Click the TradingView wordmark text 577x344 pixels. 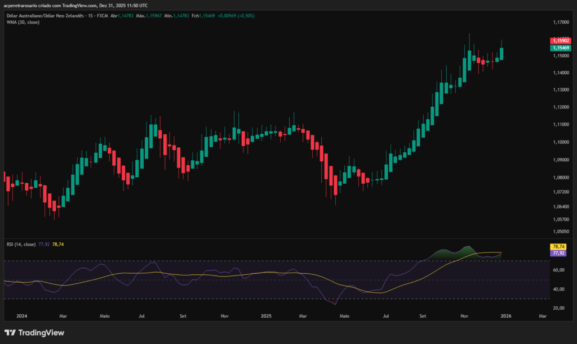(41, 333)
